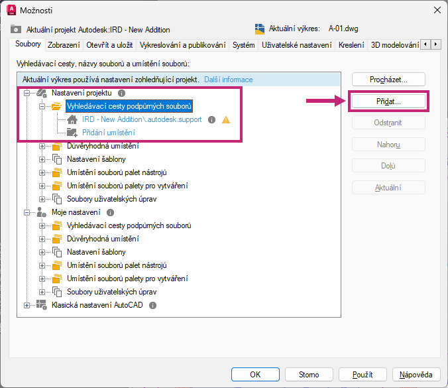448x388 pixels.
Task: Switch to the Zobrazení tab
Action: 64,45
